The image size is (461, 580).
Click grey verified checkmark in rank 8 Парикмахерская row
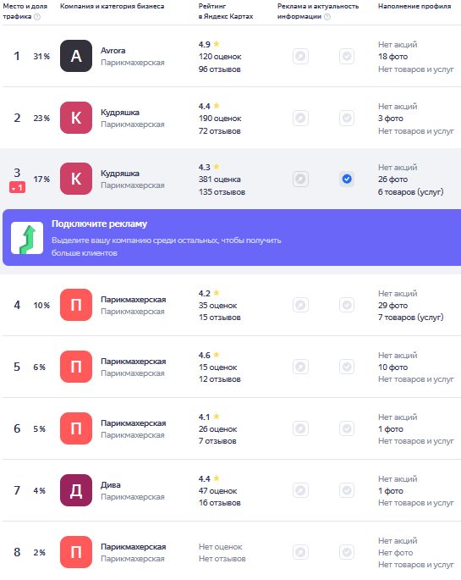[x=347, y=552]
